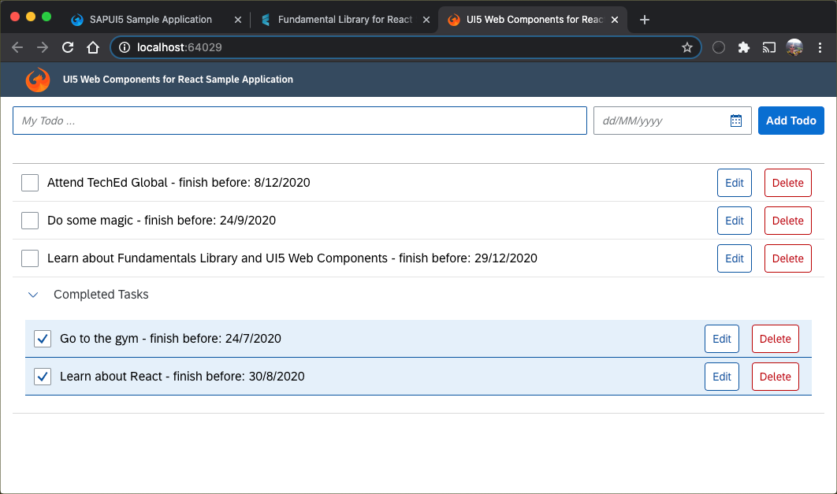837x494 pixels.
Task: Reload the page with refresh icon
Action: tap(68, 47)
